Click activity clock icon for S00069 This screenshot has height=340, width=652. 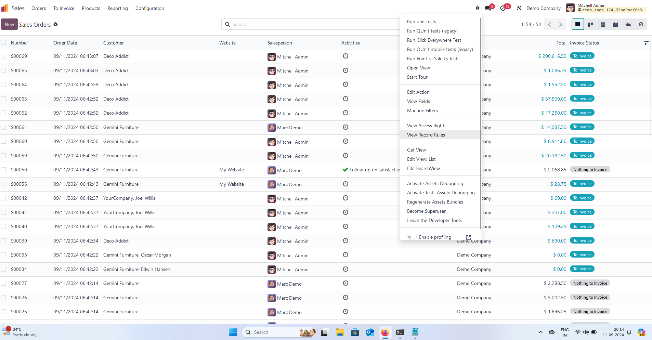pos(345,56)
